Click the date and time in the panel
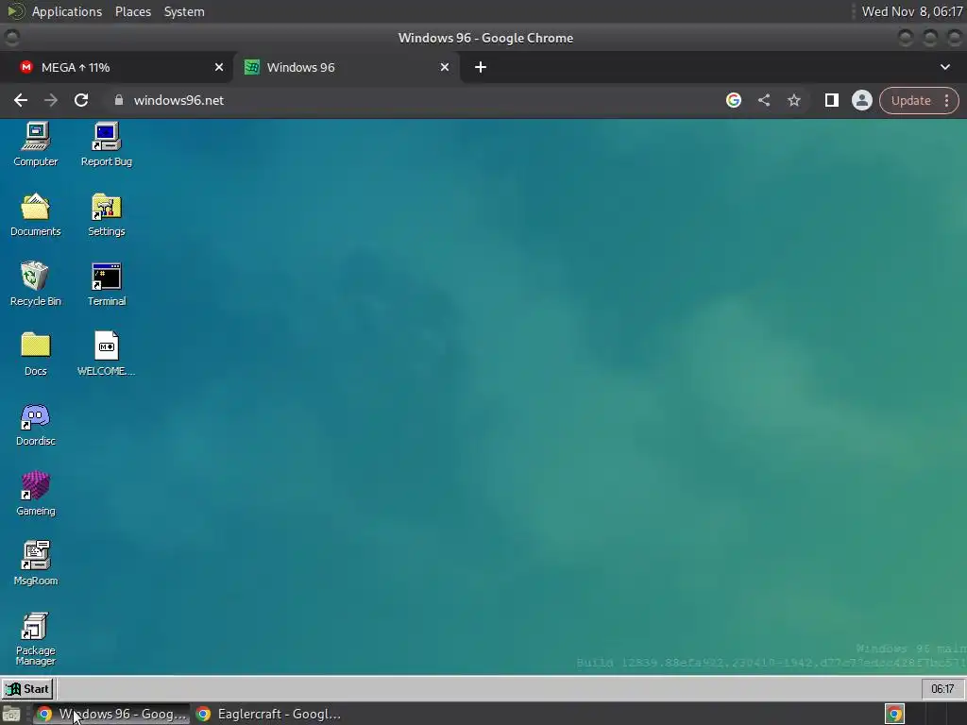The width and height of the screenshot is (967, 725). pyautogui.click(x=912, y=11)
